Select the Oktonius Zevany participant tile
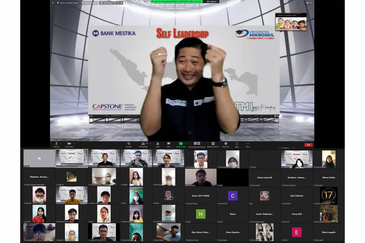The height and width of the screenshot is (243, 365). pos(39,177)
